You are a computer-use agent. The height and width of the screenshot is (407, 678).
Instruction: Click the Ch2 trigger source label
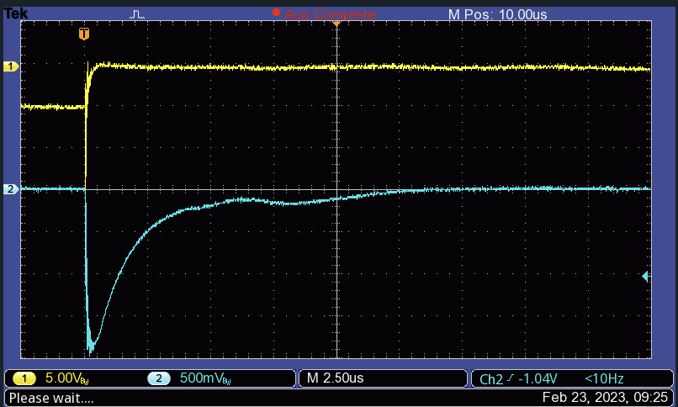(491, 379)
